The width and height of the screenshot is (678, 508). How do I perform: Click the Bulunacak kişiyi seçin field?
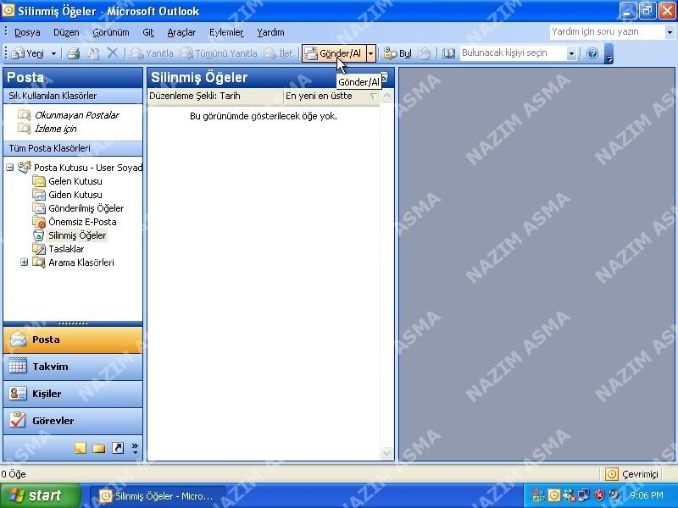pos(514,53)
